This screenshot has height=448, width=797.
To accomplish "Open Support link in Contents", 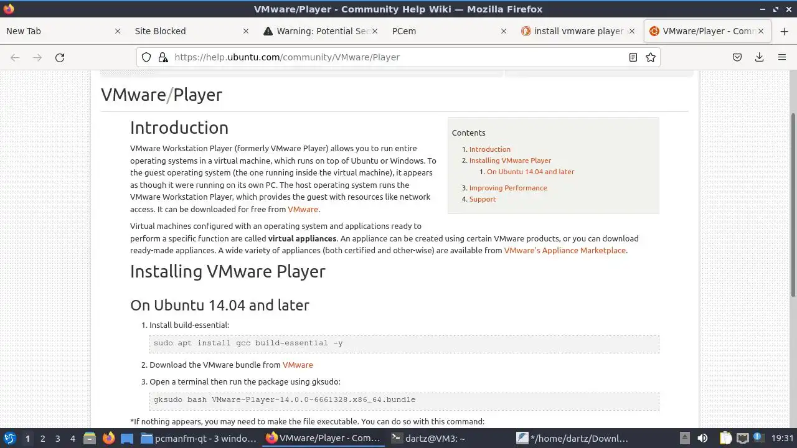I will [x=483, y=199].
